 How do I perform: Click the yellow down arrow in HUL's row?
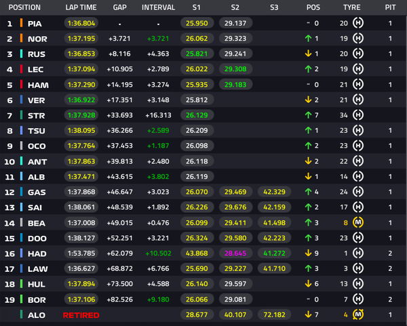(308, 284)
